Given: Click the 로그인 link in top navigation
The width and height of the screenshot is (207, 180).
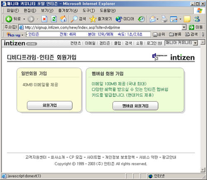Looking at the screenshot, I should 152,43.
